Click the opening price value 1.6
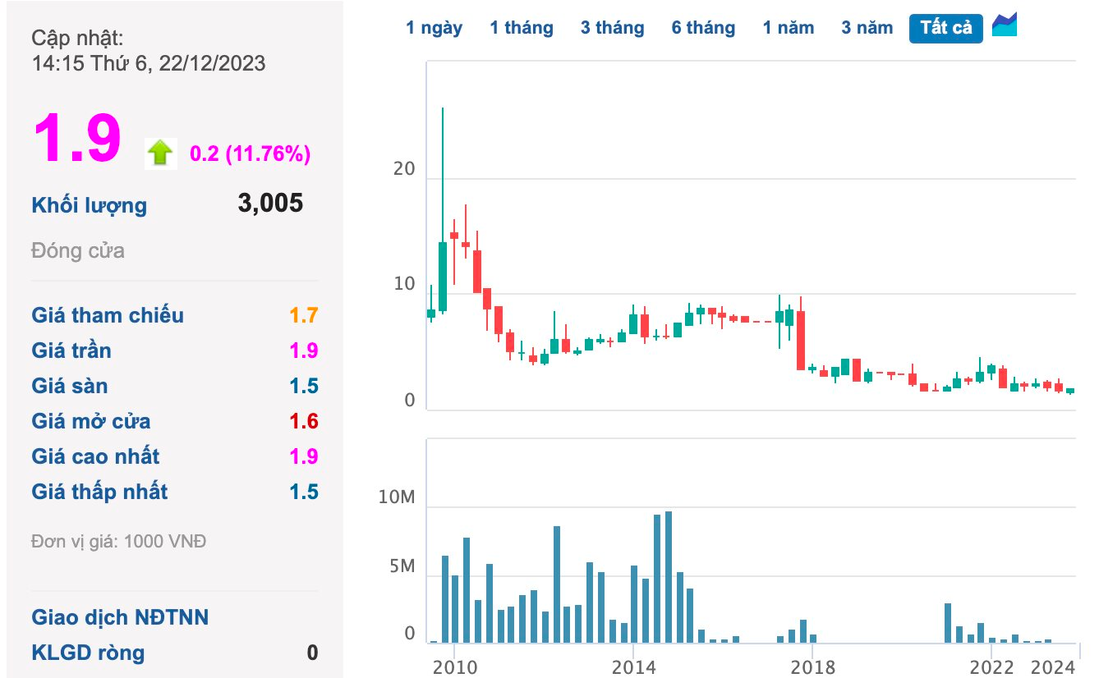1099x678 pixels. [x=303, y=421]
